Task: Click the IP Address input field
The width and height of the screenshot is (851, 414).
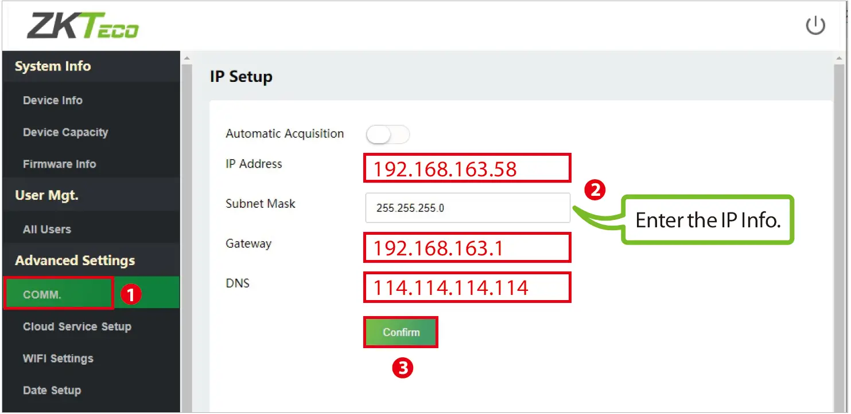Action: [467, 168]
